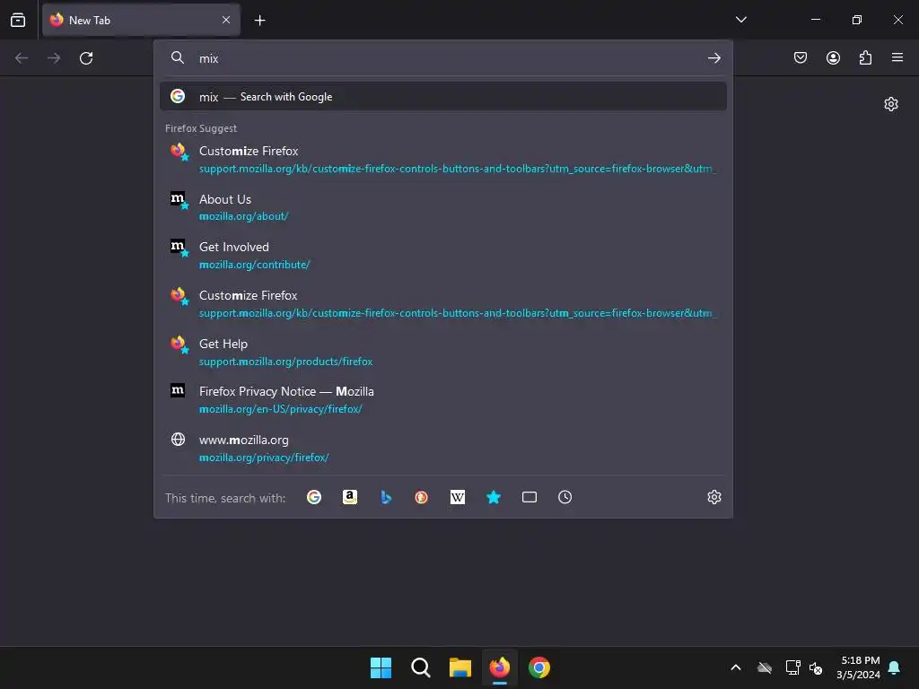The width and height of the screenshot is (919, 689).
Task: Search open tabs with the tab icon
Action: [x=530, y=497]
